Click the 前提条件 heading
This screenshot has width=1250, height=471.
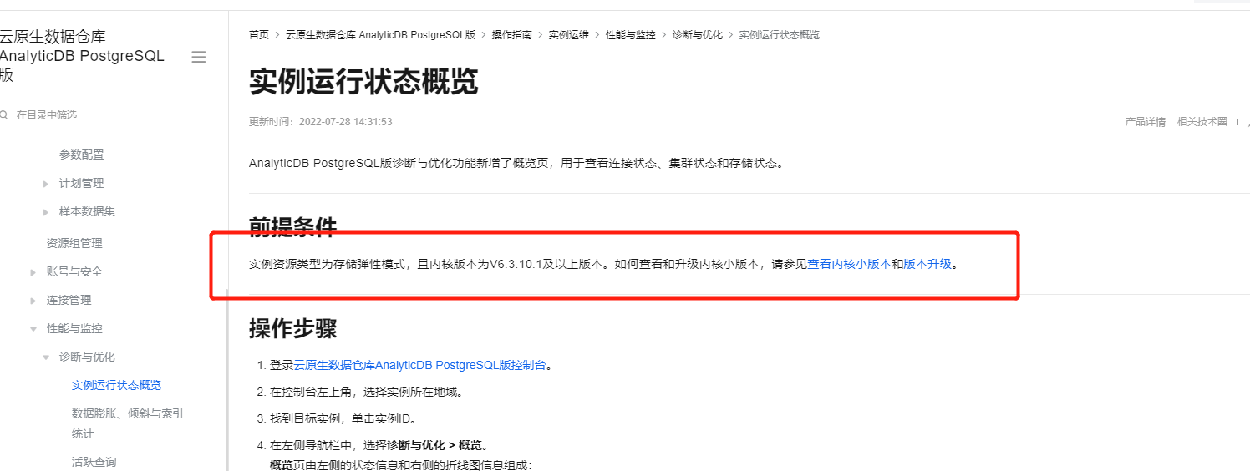click(x=293, y=226)
